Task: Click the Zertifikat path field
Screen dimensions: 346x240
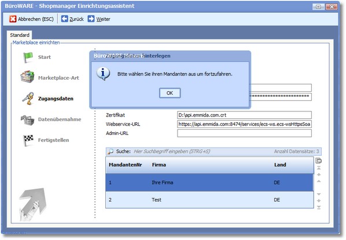Action: pos(244,115)
